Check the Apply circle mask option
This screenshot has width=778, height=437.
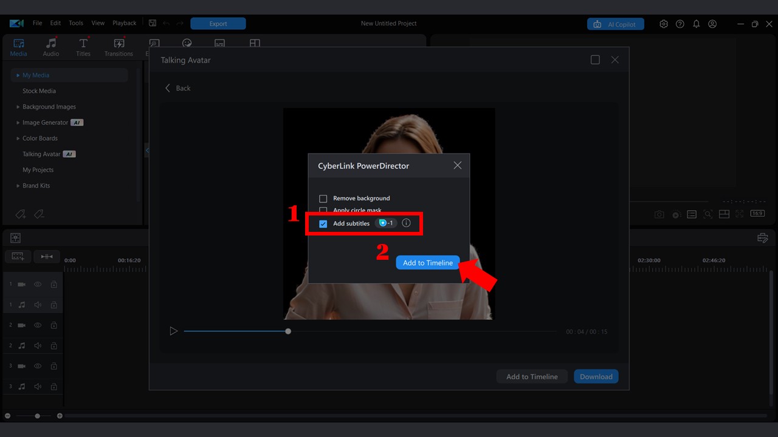coord(323,210)
